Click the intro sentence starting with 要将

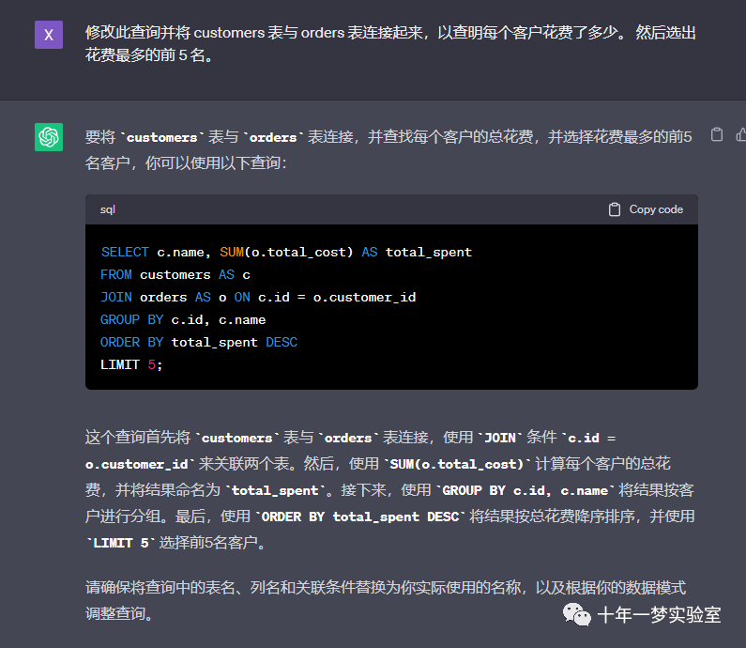pos(388,150)
